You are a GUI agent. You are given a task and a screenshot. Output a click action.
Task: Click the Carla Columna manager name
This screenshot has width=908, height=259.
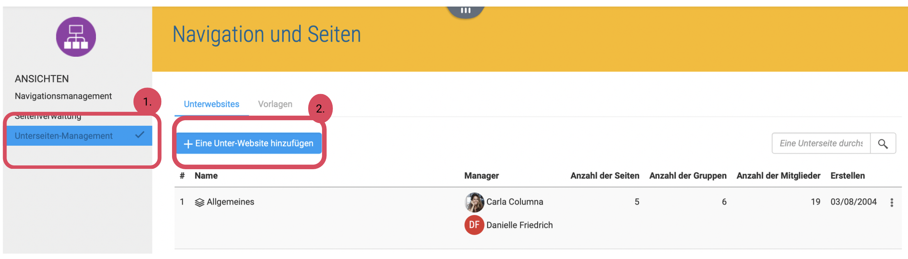515,202
